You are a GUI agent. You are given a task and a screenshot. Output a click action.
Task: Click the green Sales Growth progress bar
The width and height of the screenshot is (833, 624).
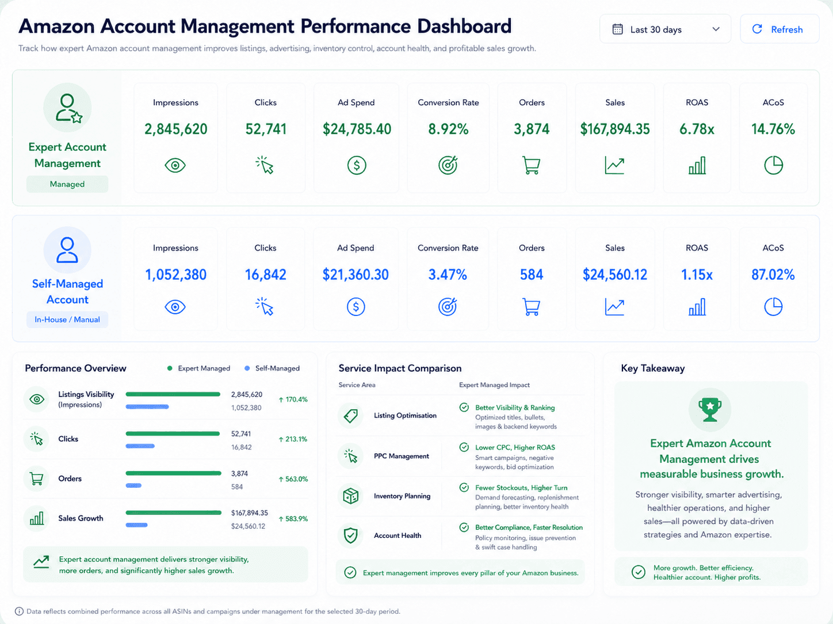pyautogui.click(x=173, y=513)
